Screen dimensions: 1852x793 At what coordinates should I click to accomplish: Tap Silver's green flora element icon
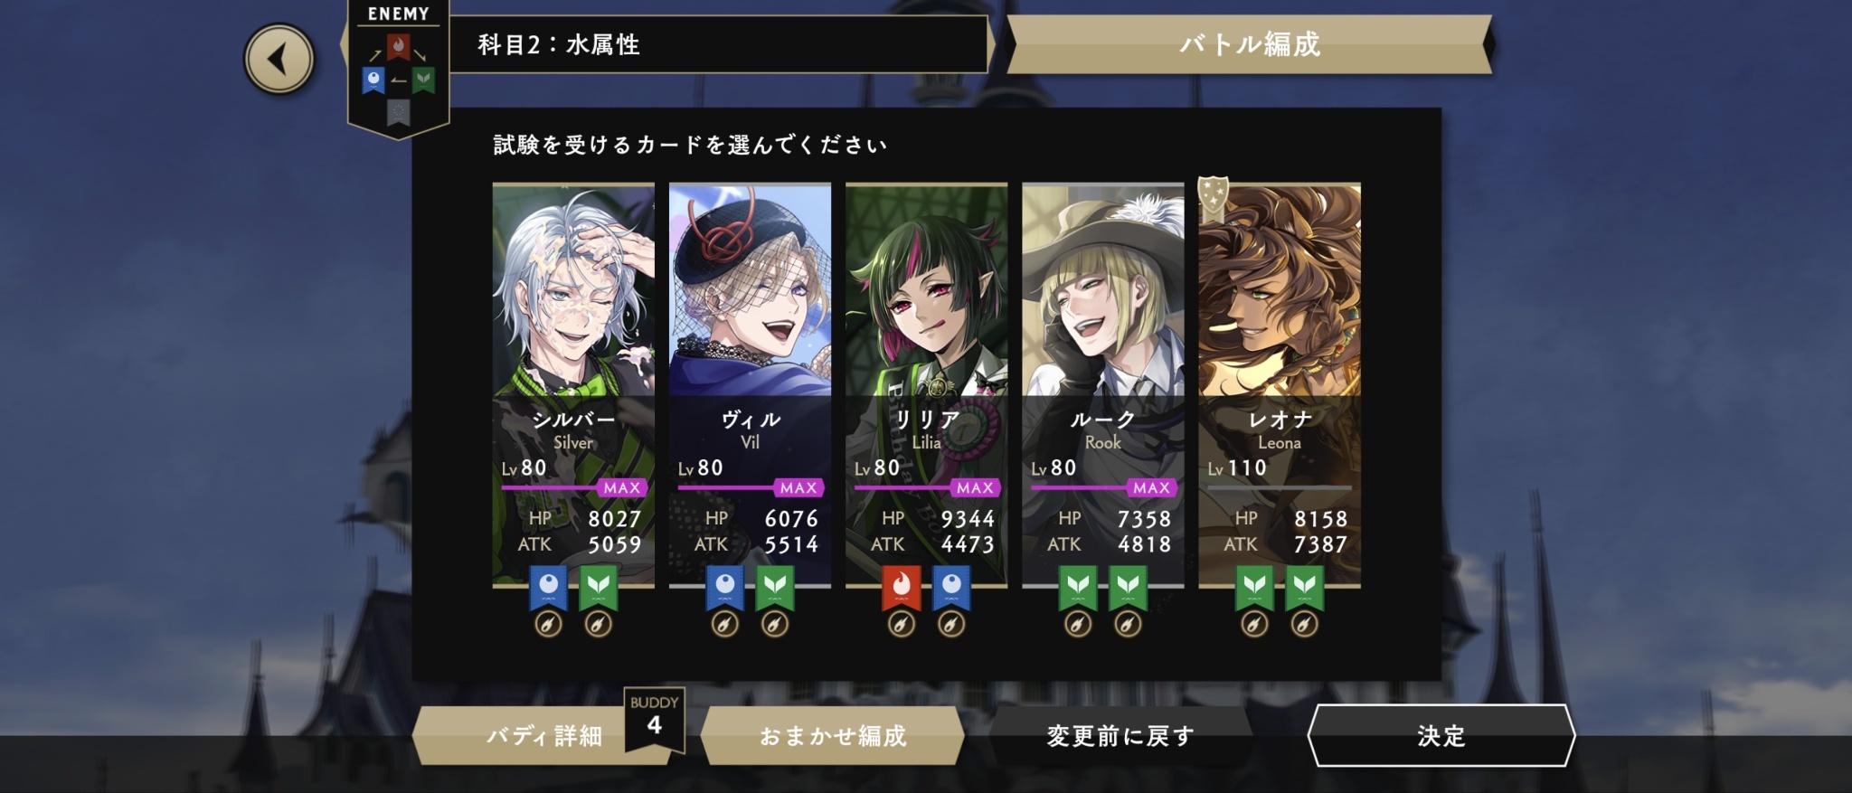598,588
